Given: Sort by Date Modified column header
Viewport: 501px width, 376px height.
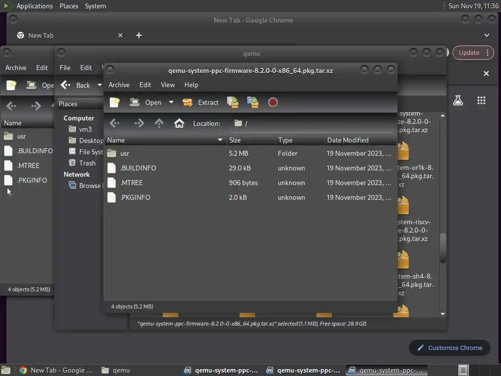Looking at the screenshot, I should [361, 140].
